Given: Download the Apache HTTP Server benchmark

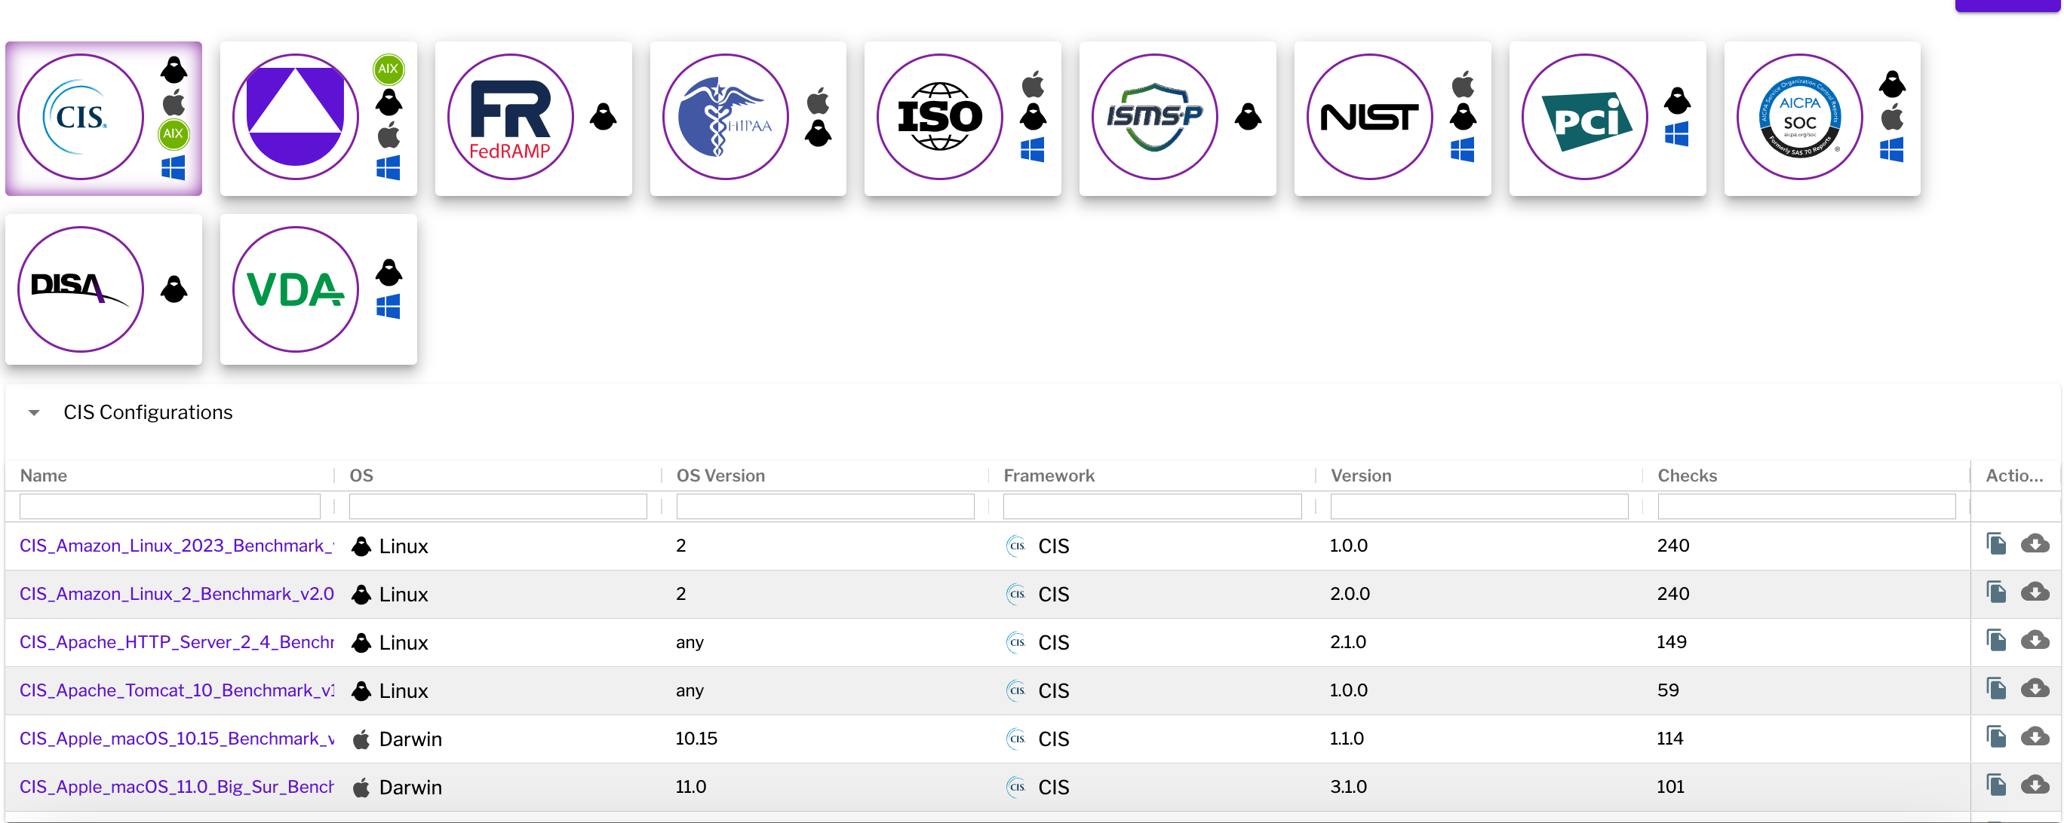Looking at the screenshot, I should pyautogui.click(x=2035, y=640).
